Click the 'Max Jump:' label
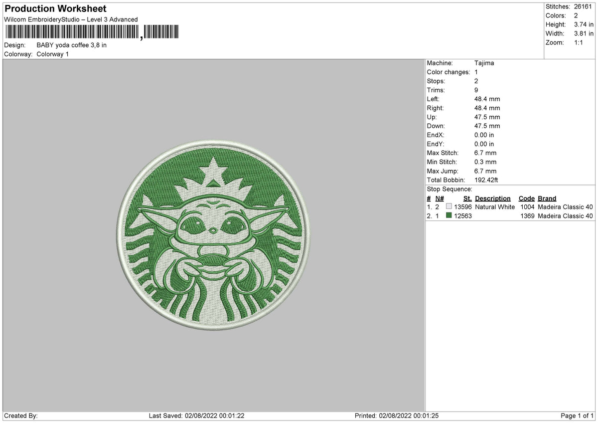The width and height of the screenshot is (598, 423). coord(443,171)
